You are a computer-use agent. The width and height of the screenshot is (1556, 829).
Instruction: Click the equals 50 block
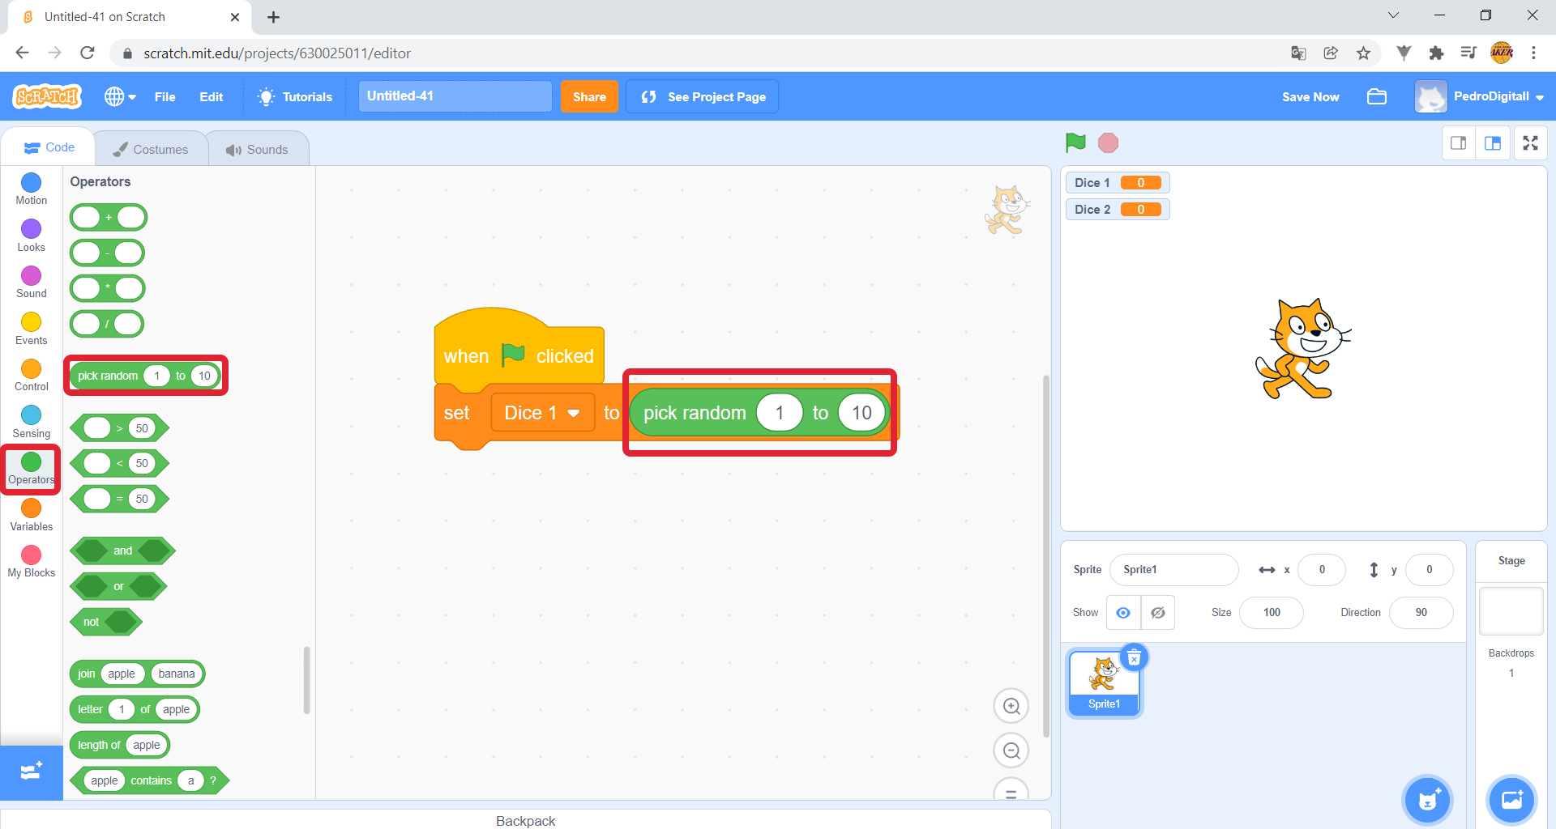120,499
